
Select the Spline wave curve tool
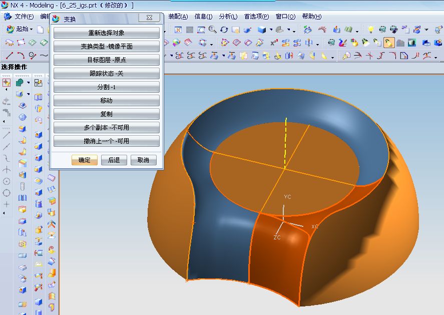point(44,56)
